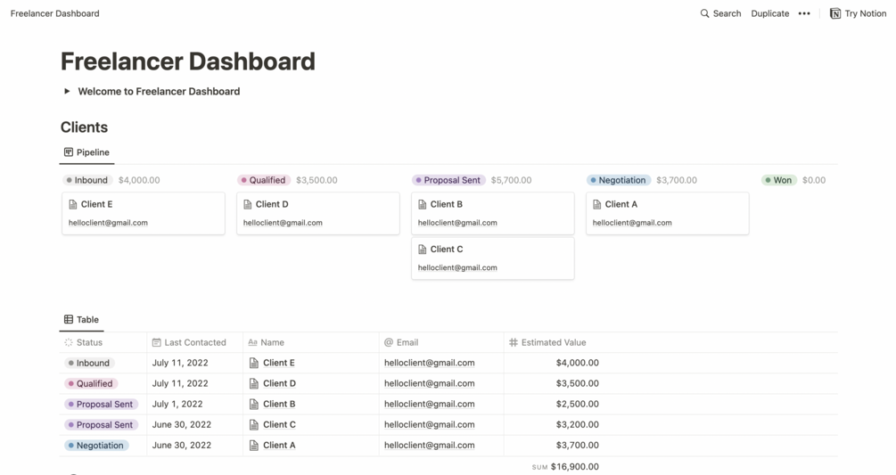This screenshot has height=475, width=896.
Task: Switch to the Pipeline view tab
Action: coord(86,152)
